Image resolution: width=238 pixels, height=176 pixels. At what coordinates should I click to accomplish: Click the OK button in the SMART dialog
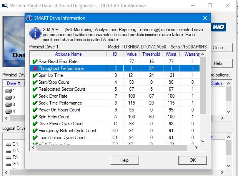click(x=193, y=160)
